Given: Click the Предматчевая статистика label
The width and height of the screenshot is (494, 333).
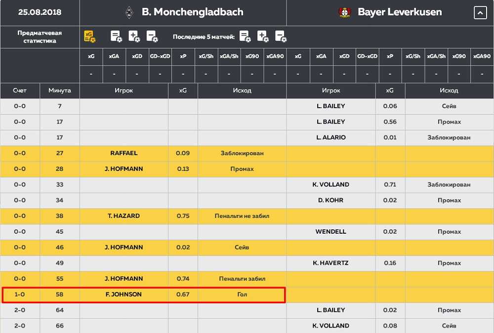Looking at the screenshot, I should (x=40, y=37).
